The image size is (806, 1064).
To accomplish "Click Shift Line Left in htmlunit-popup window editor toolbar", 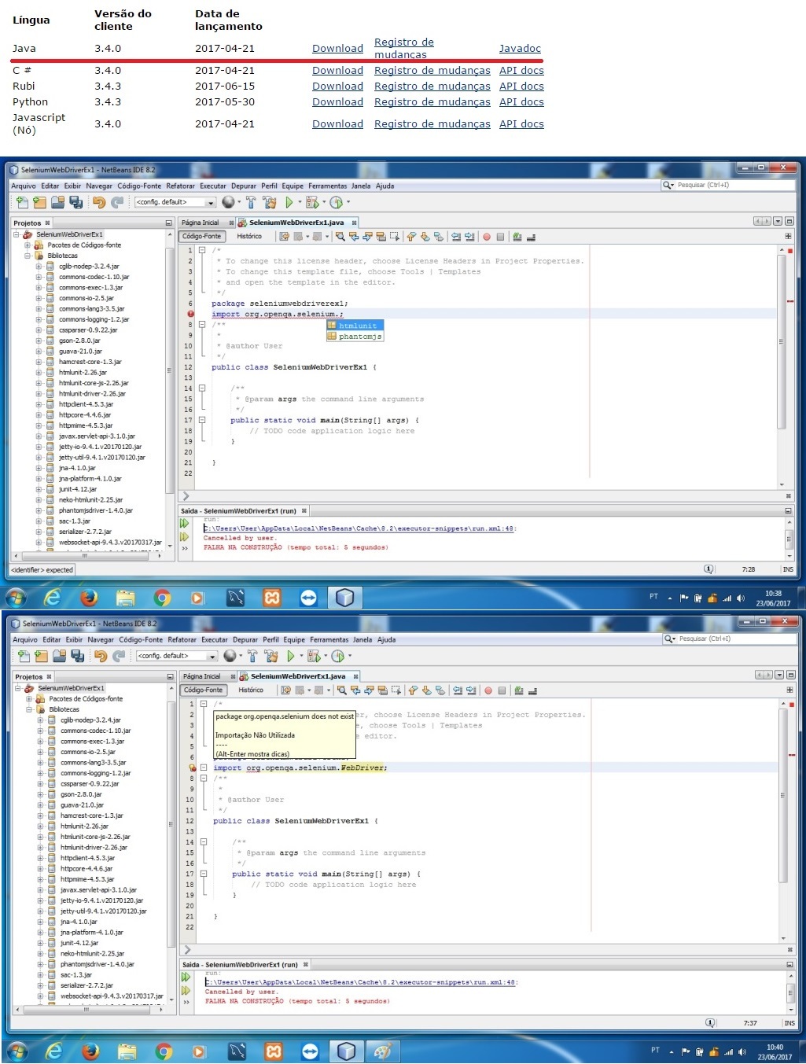I will 456,237.
